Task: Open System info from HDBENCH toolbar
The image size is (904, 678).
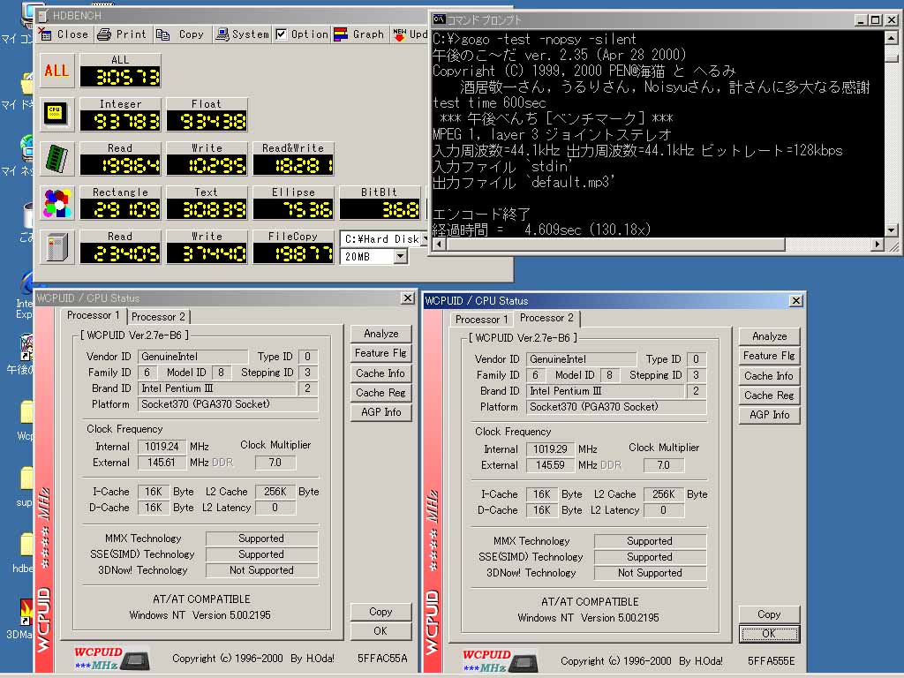Action: point(242,34)
